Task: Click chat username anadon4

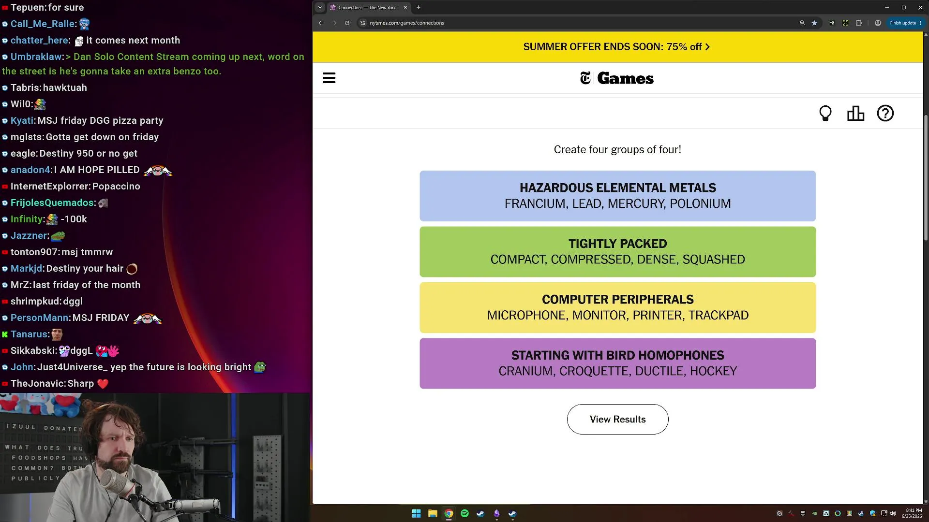Action: pos(30,170)
